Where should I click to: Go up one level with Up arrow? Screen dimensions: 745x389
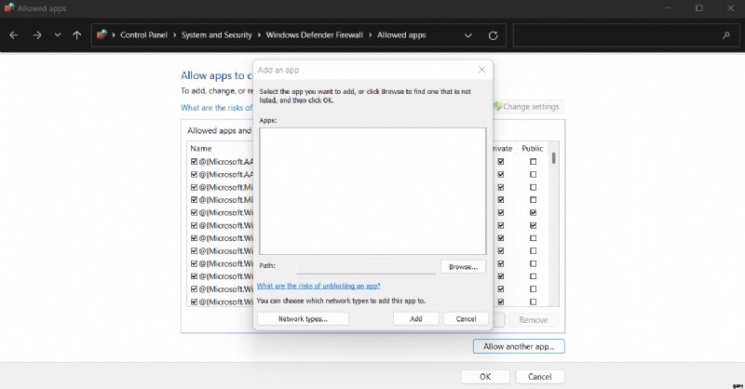pos(77,35)
